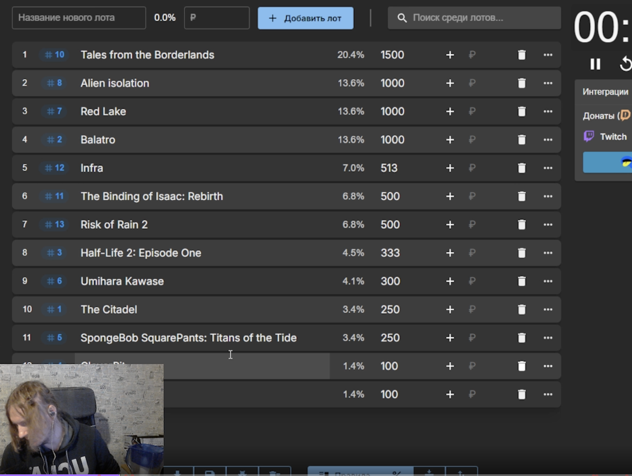This screenshot has height=476, width=632.
Task: Click the plus icon on Balatro row
Action: click(450, 140)
